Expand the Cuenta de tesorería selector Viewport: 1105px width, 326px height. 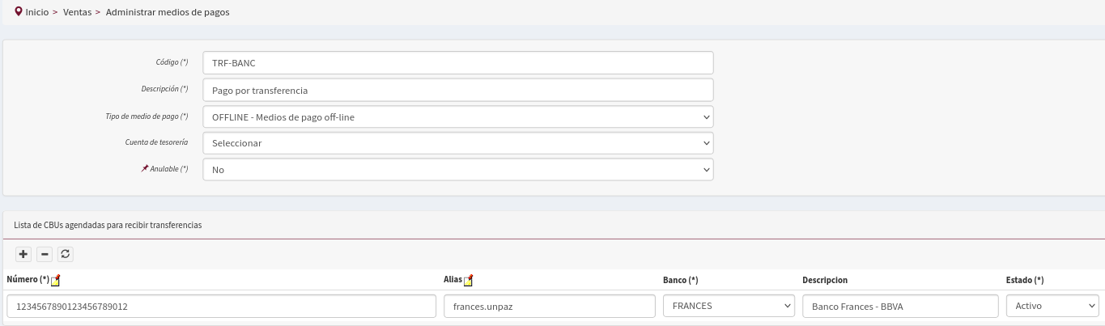pos(458,143)
